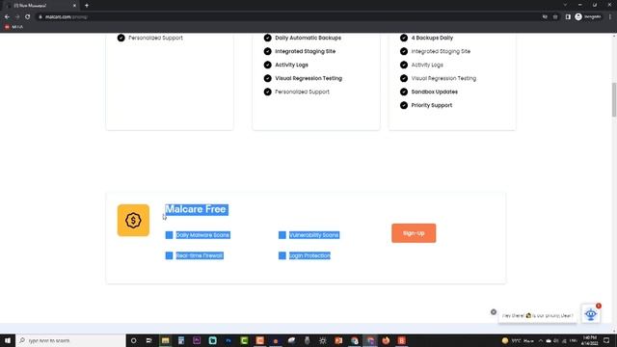
Task: Click check icon beside Personalized Support in left card
Action: (x=121, y=38)
